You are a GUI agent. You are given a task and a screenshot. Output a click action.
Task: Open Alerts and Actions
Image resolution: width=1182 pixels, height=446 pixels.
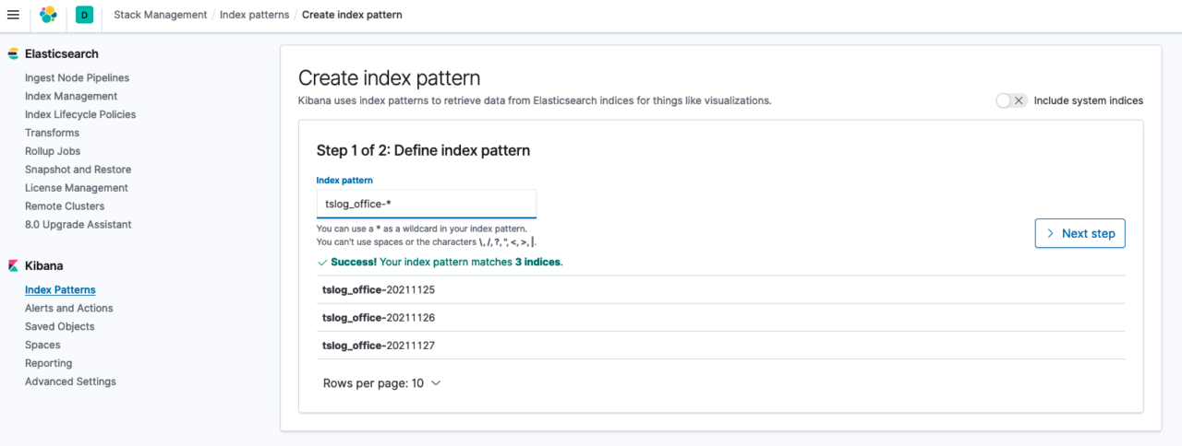(x=69, y=309)
